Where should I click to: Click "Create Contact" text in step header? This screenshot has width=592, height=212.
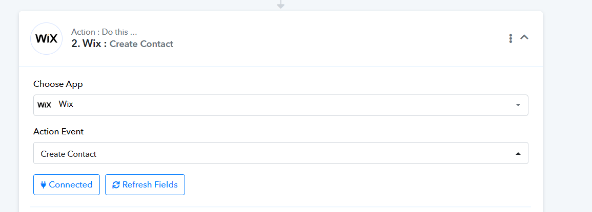pos(141,44)
